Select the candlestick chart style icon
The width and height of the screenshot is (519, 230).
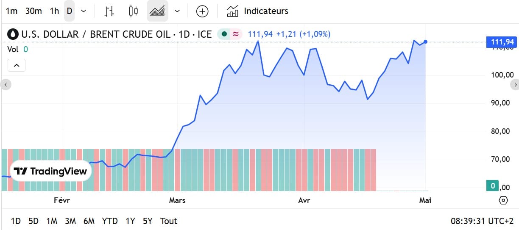(133, 11)
